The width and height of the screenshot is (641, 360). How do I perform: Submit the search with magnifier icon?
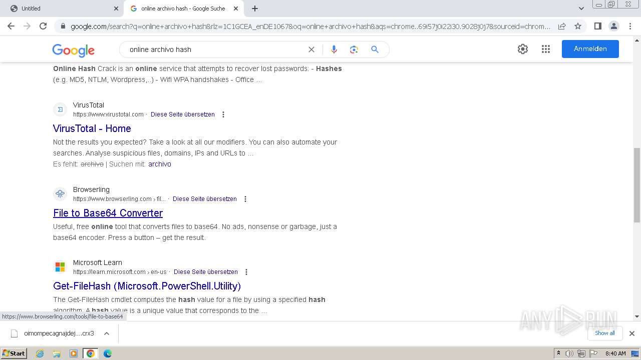(375, 49)
